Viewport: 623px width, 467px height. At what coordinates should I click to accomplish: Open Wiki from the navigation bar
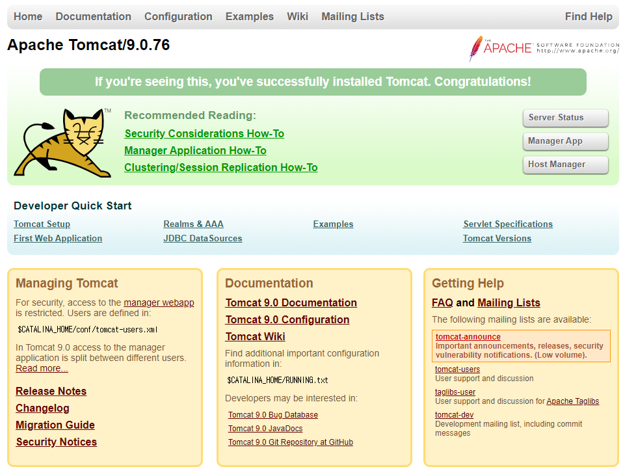(298, 17)
